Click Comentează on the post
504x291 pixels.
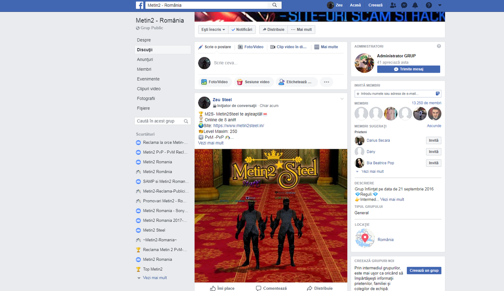click(271, 288)
